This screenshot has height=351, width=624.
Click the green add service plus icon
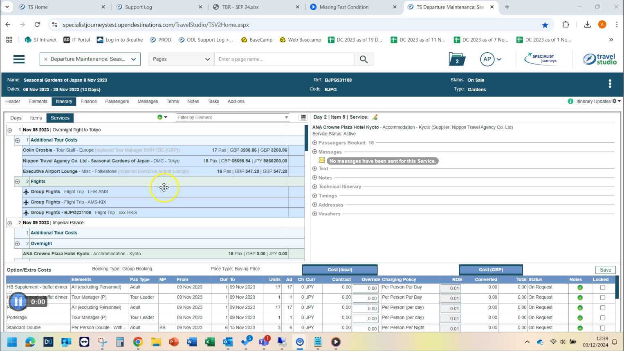[x=160, y=117]
